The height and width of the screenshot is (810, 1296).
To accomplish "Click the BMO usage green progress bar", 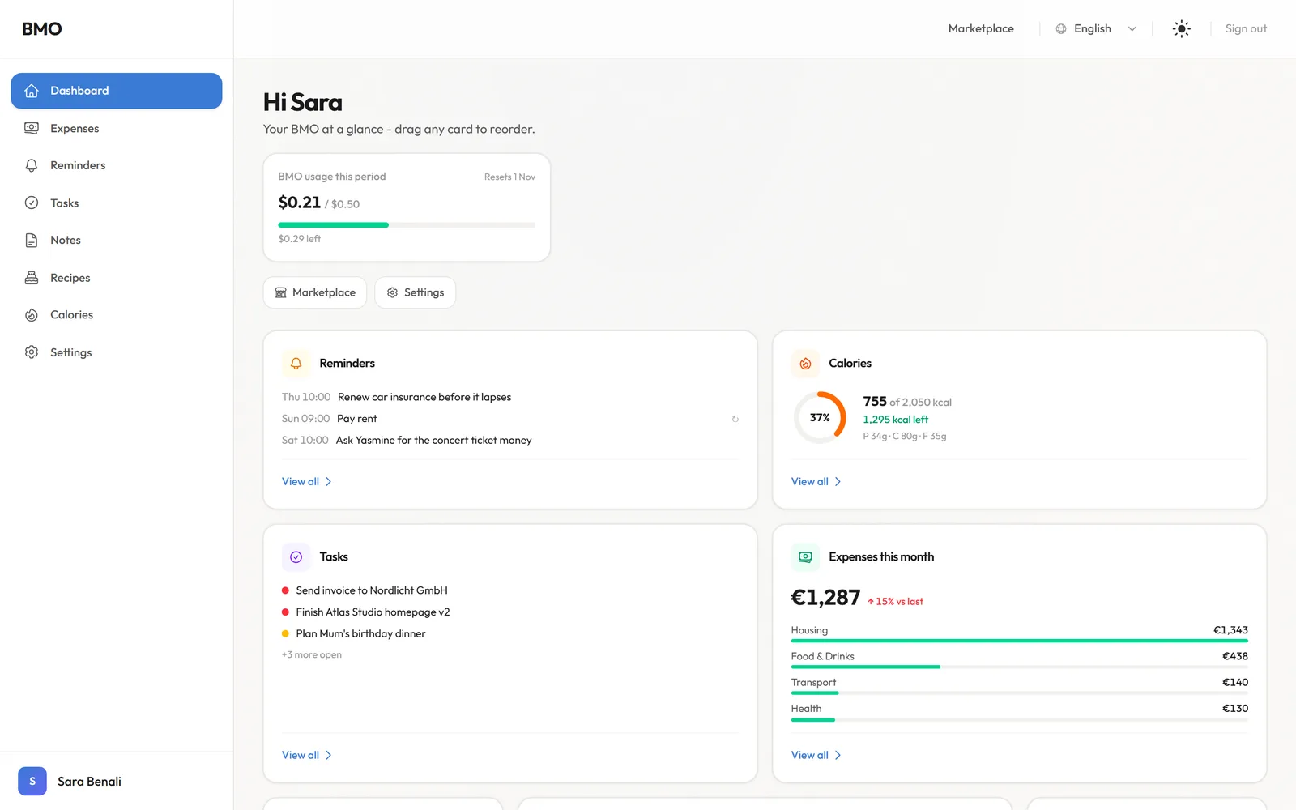I will pyautogui.click(x=407, y=225).
